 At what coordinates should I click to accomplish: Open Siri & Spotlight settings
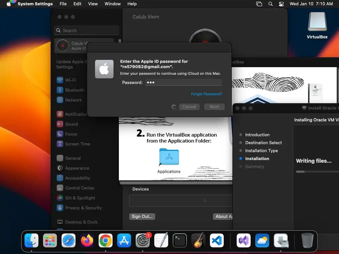point(76,198)
